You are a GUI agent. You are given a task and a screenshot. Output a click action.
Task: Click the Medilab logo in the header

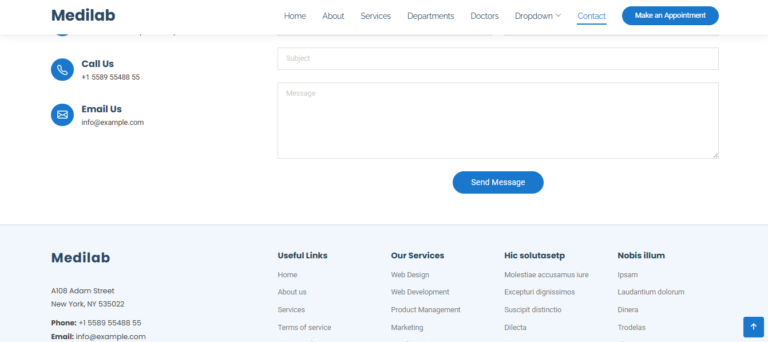click(x=83, y=15)
